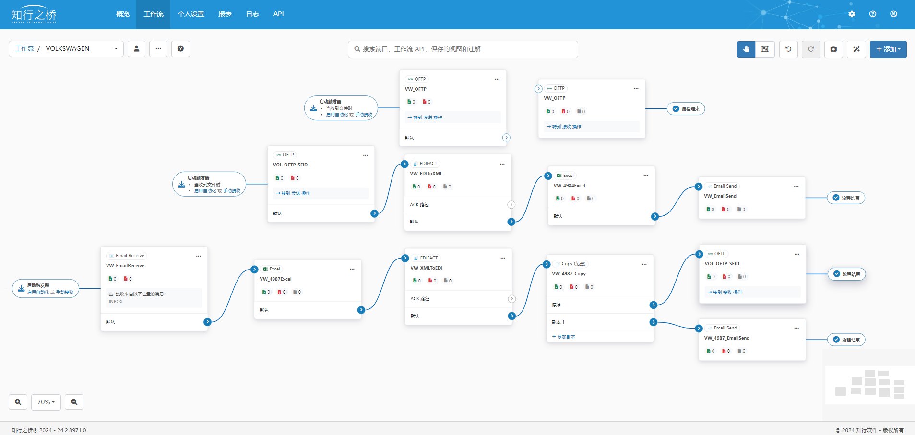Click the input port of VW_EDIToXML
Image resolution: width=915 pixels, height=435 pixels.
tap(404, 164)
